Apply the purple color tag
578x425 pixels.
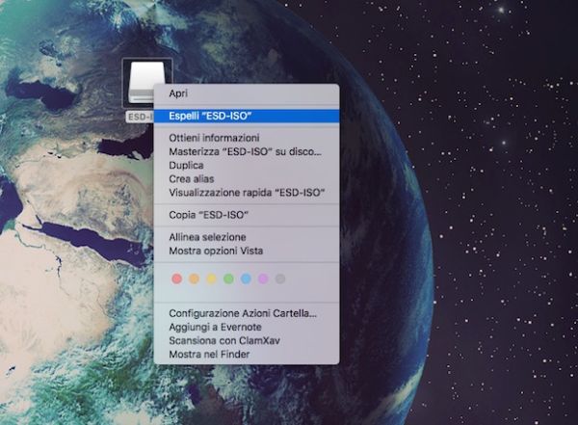click(x=262, y=279)
